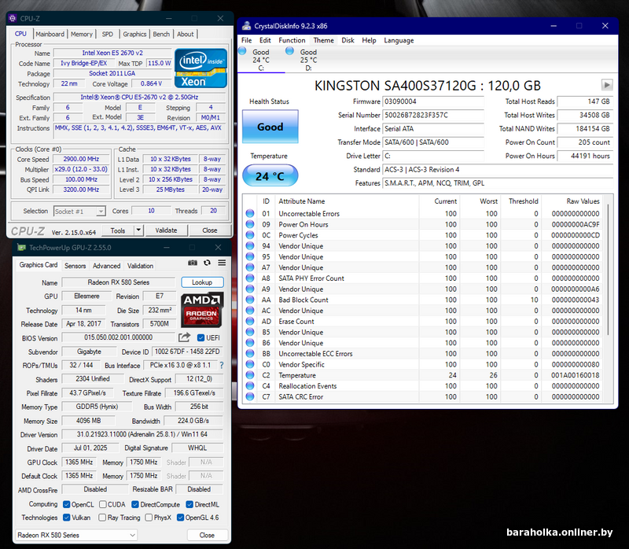
Task: Click the Lookup button in GPU-Z
Action: [x=202, y=282]
